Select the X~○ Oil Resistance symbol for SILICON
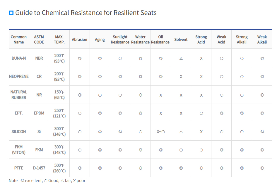 coord(161,132)
